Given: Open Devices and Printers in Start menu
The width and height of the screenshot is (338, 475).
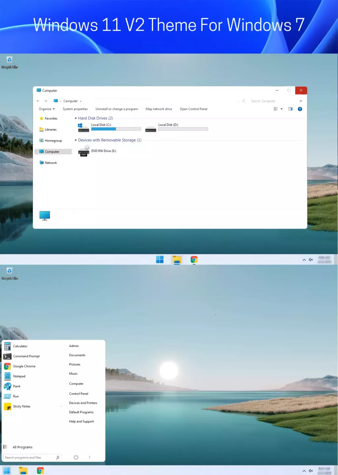Looking at the screenshot, I should [x=83, y=403].
